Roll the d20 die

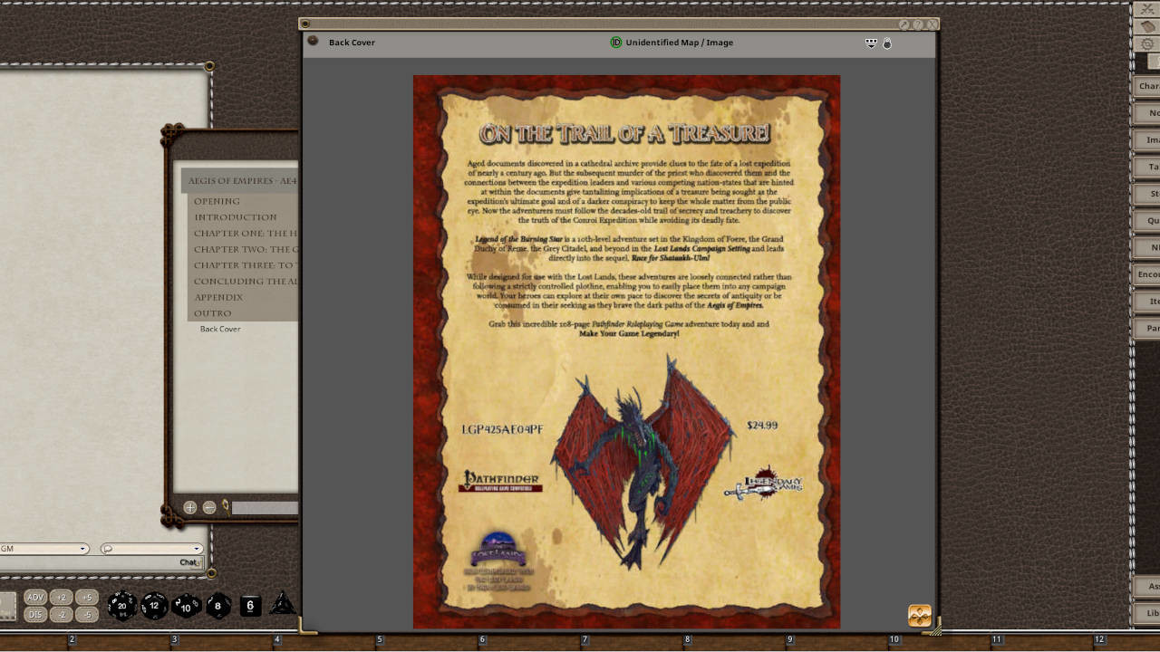121,605
